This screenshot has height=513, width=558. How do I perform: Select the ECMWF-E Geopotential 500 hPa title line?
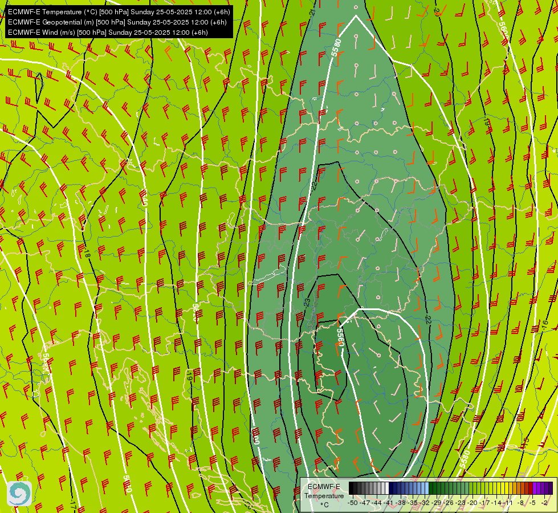click(117, 22)
